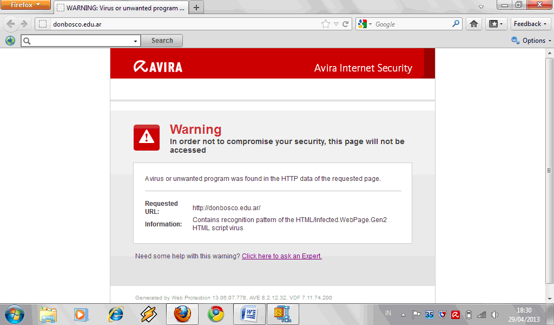The height and width of the screenshot is (325, 554).
Task: Click the IN language indicator in the tray
Action: [388, 313]
